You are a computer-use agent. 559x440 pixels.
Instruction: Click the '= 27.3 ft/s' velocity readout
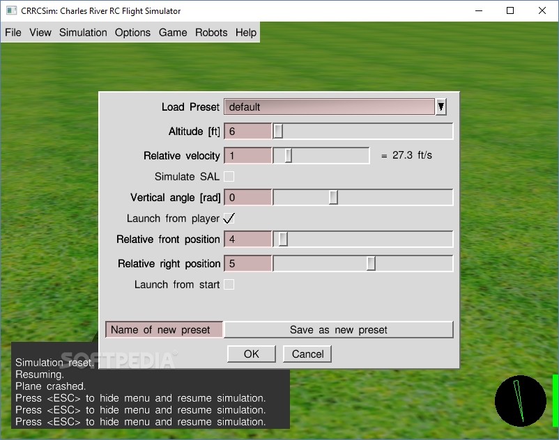click(x=406, y=155)
